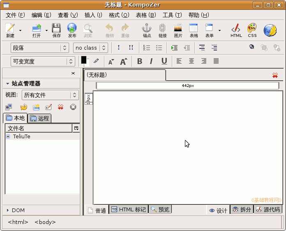
Task: Toggle the bulleted list icon
Action: point(159,48)
